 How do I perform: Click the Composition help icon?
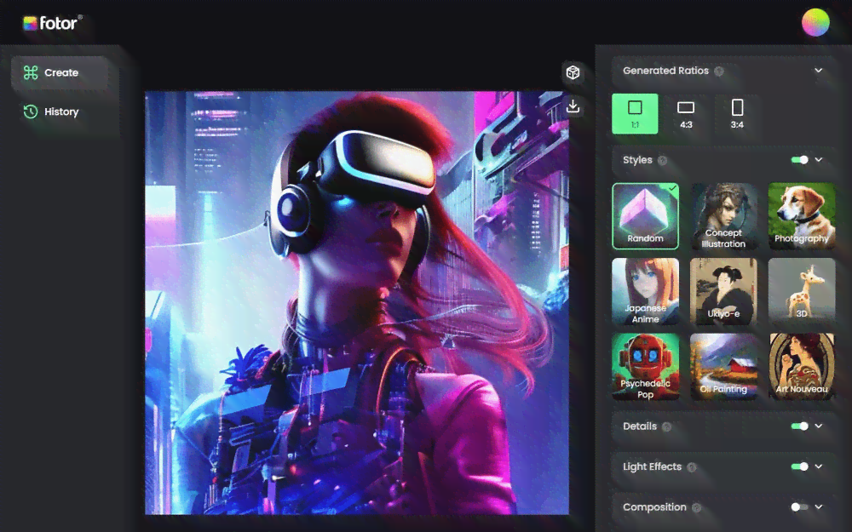(x=697, y=507)
